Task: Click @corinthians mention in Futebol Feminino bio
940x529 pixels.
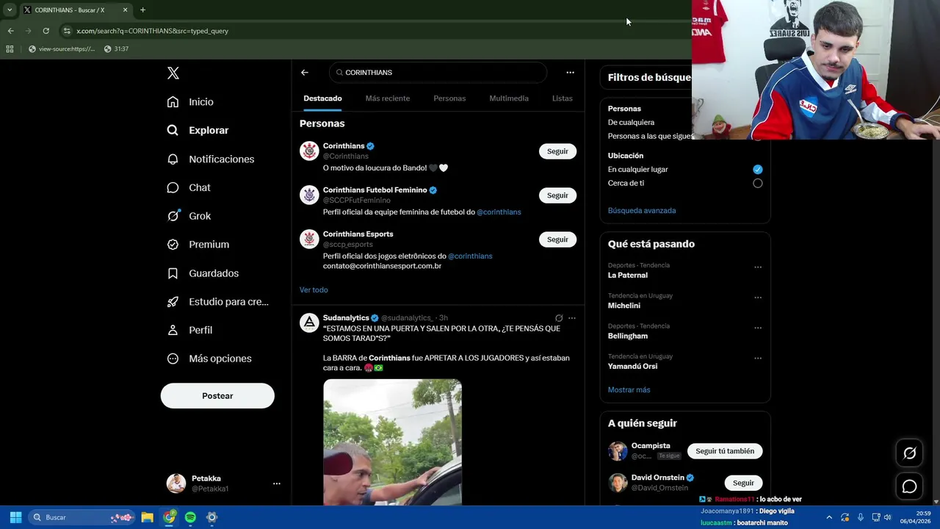Action: click(499, 212)
